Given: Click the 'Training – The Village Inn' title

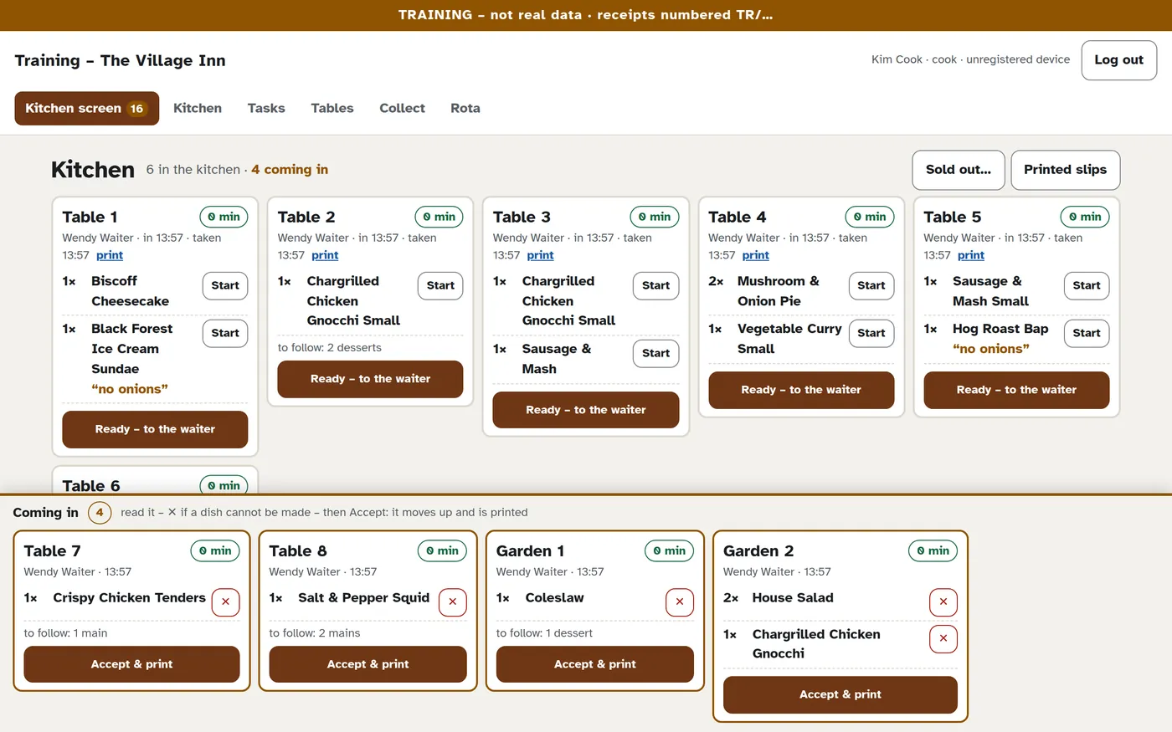Looking at the screenshot, I should coord(120,60).
